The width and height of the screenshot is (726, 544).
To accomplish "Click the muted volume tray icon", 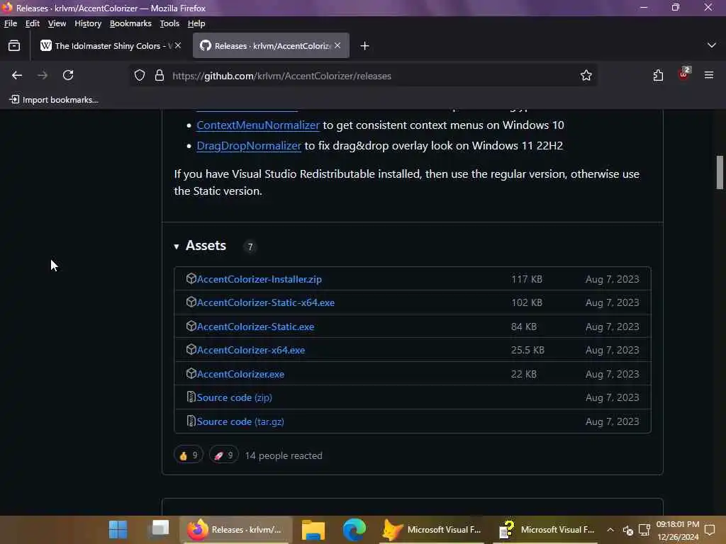I will pos(628,530).
